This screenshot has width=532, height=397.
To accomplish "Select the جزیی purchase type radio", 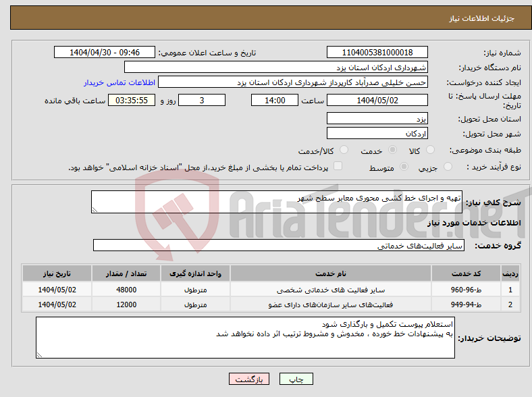I will [x=448, y=166].
